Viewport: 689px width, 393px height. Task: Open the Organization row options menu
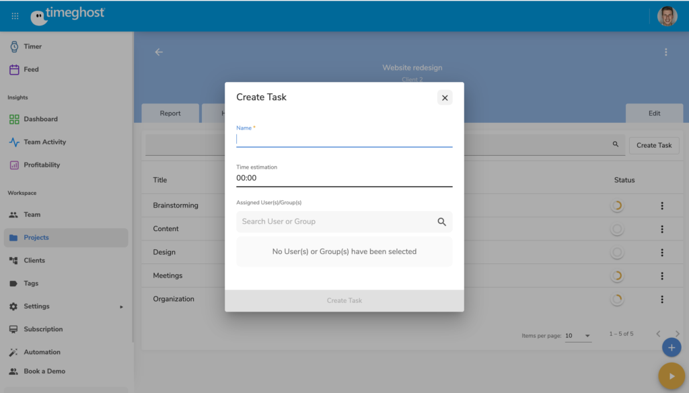coord(662,300)
